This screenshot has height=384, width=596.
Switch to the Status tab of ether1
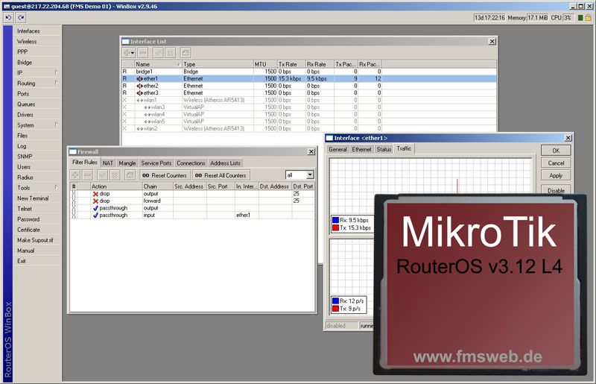(384, 149)
